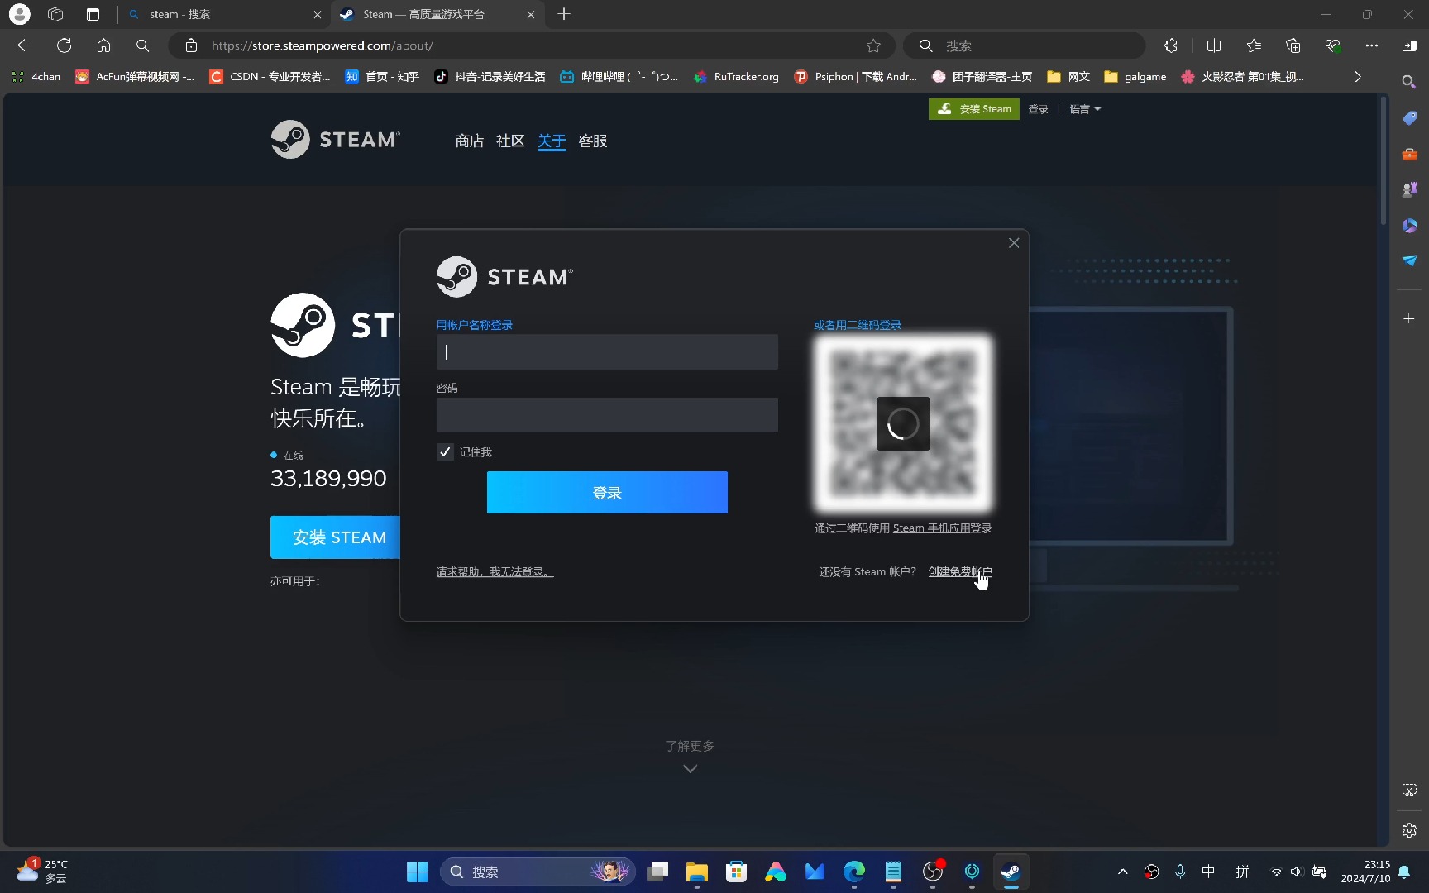The image size is (1429, 893).
Task: Expand the 语言 language dropdown
Action: (x=1085, y=109)
